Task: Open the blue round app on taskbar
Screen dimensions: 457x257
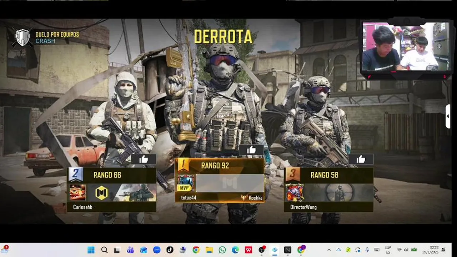Action: (x=157, y=250)
